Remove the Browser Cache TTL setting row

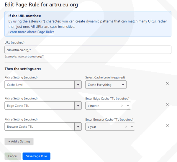(x=168, y=126)
